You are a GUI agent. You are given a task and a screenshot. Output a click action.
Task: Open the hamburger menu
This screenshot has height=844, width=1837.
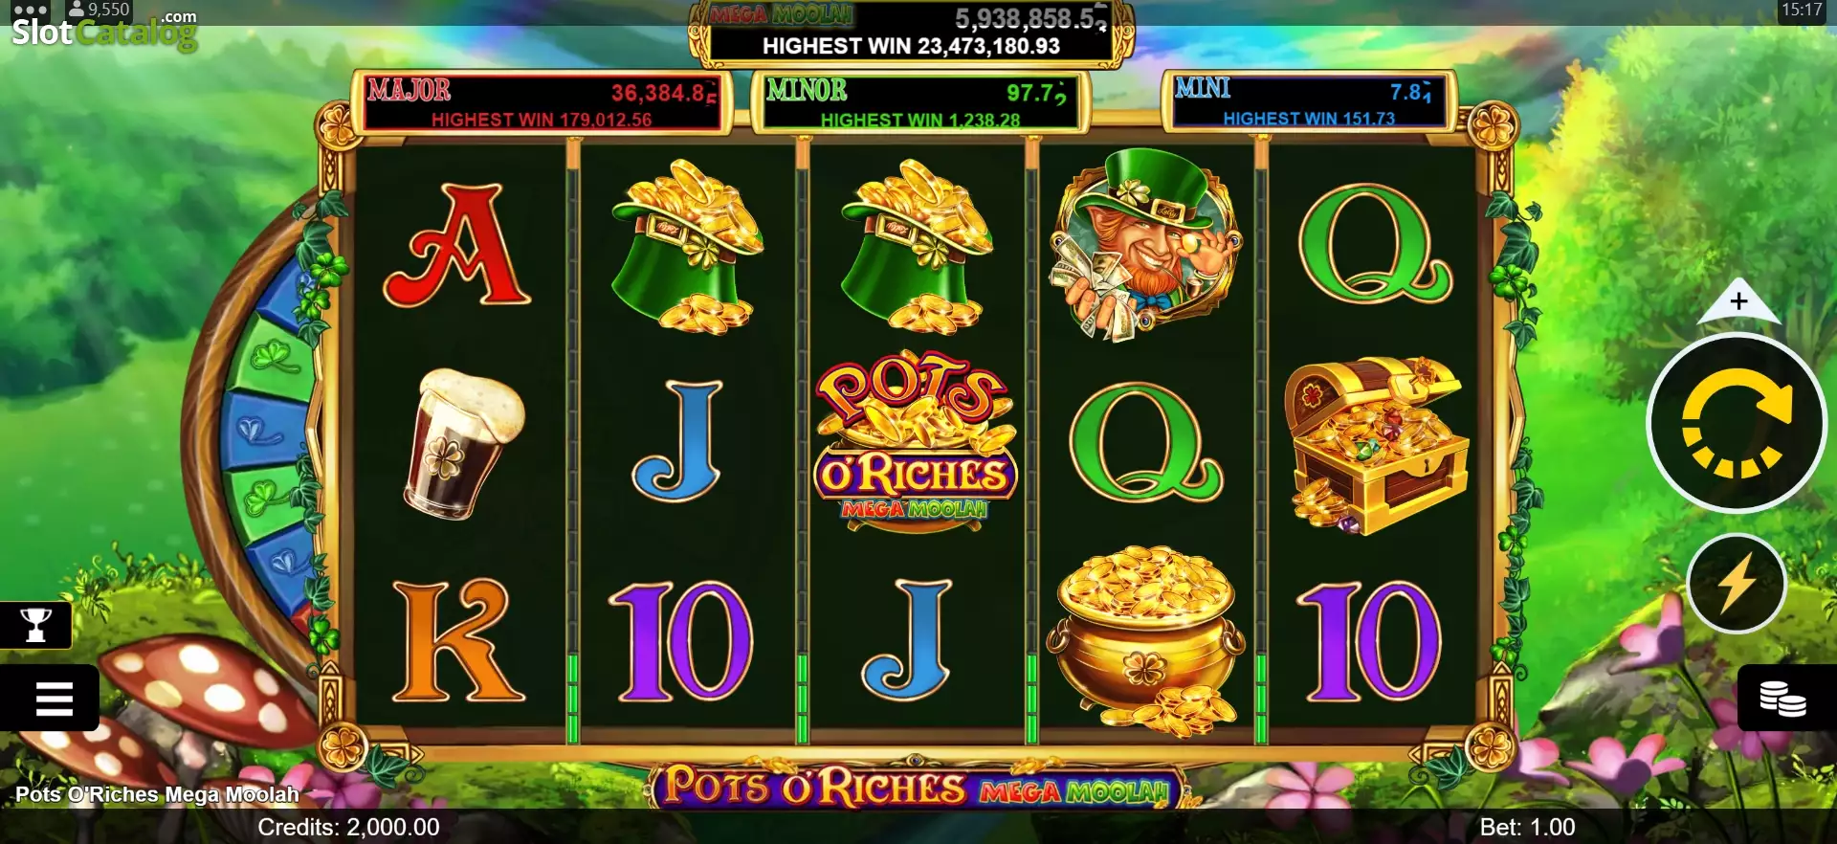tap(50, 699)
